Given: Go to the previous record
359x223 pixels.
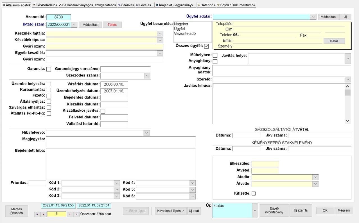Looking at the screenshot, I should tap(44, 214).
